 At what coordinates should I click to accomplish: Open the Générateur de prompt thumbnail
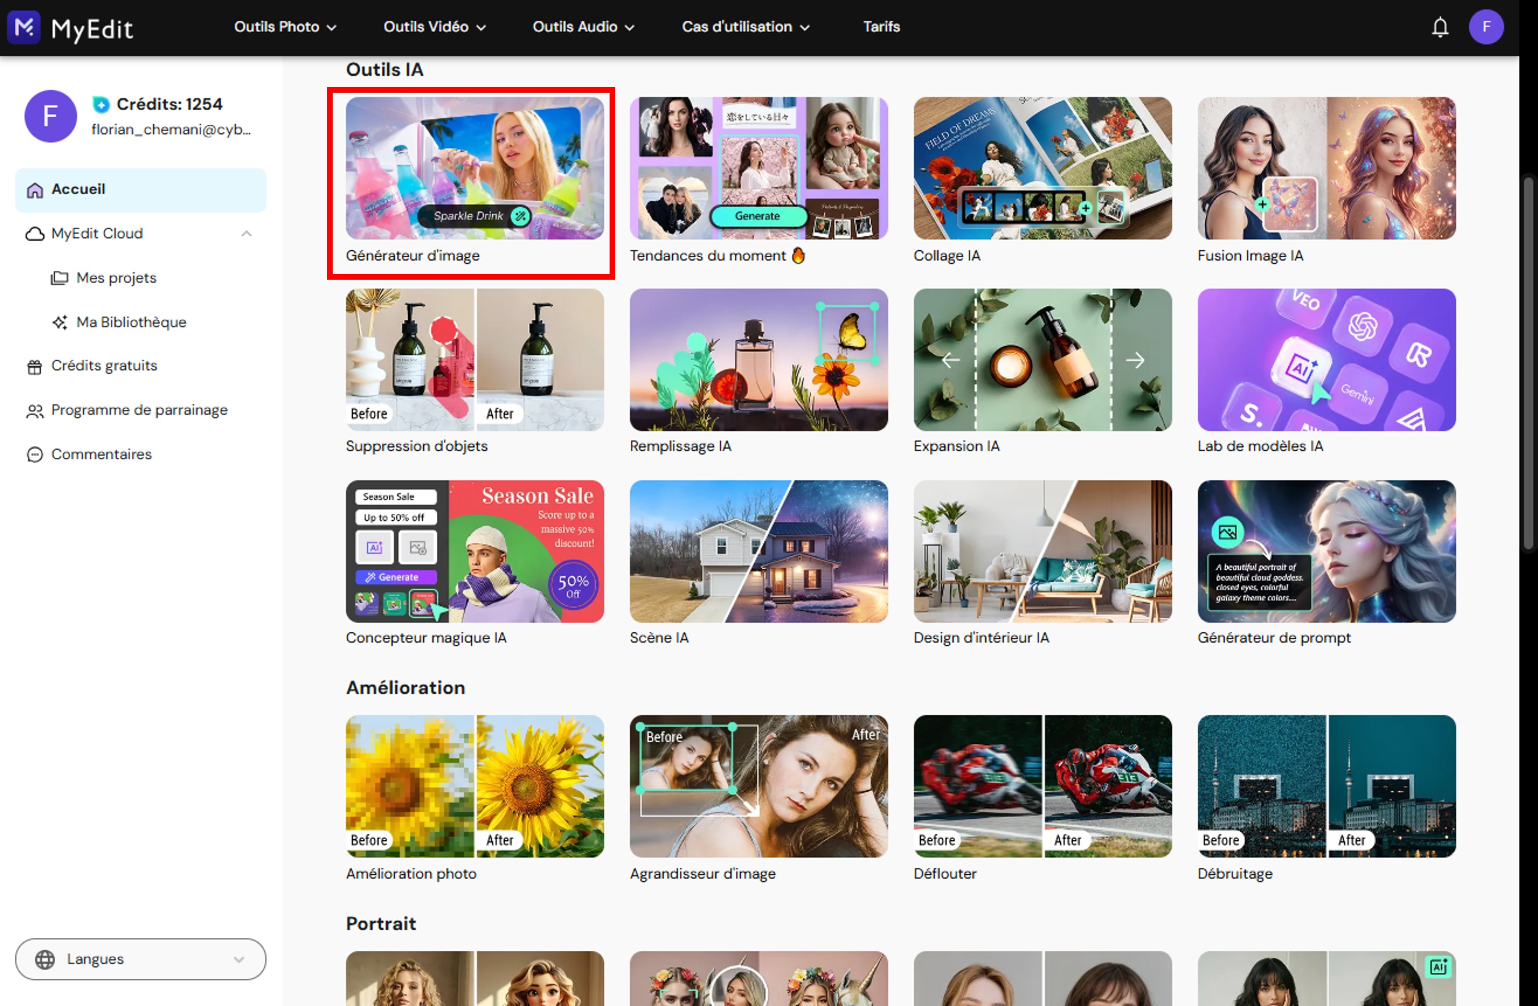1327,552
